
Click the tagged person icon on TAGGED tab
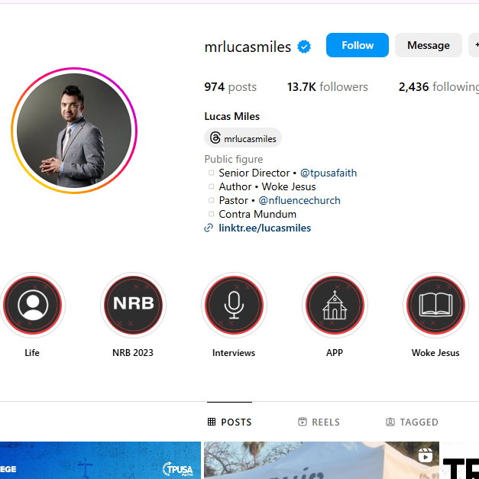pos(390,422)
